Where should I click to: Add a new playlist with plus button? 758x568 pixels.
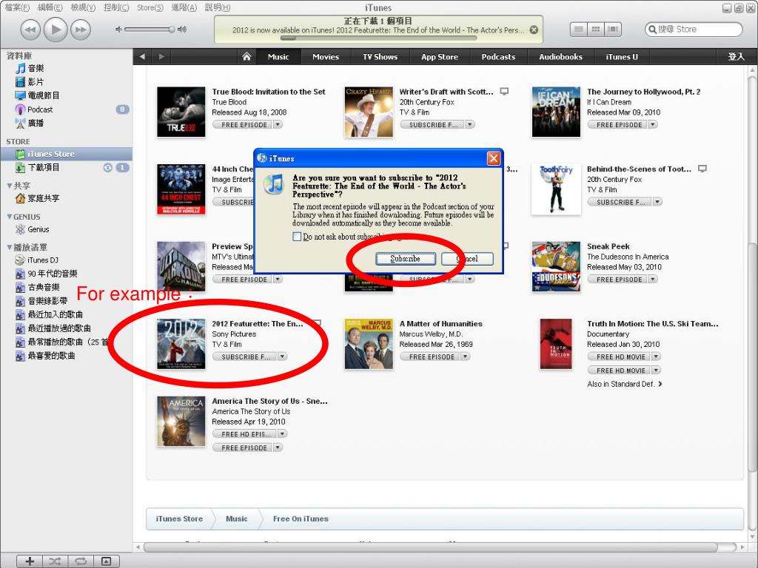click(x=30, y=561)
